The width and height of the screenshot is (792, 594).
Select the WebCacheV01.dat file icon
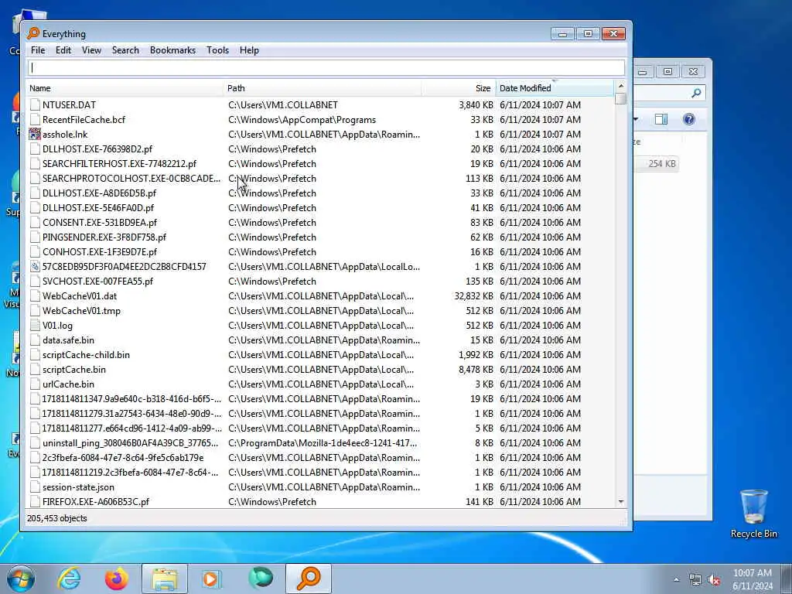coord(35,296)
